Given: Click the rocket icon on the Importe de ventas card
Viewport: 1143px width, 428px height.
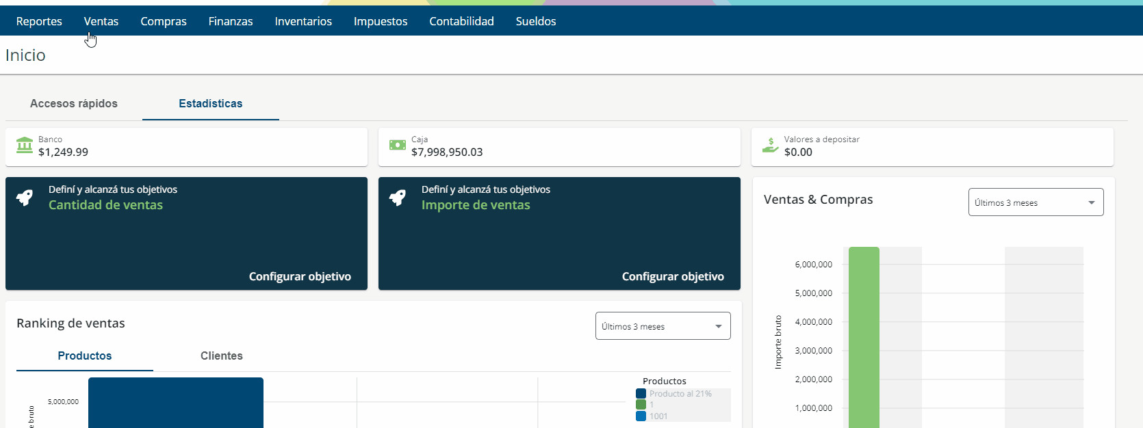Looking at the screenshot, I should (x=398, y=198).
